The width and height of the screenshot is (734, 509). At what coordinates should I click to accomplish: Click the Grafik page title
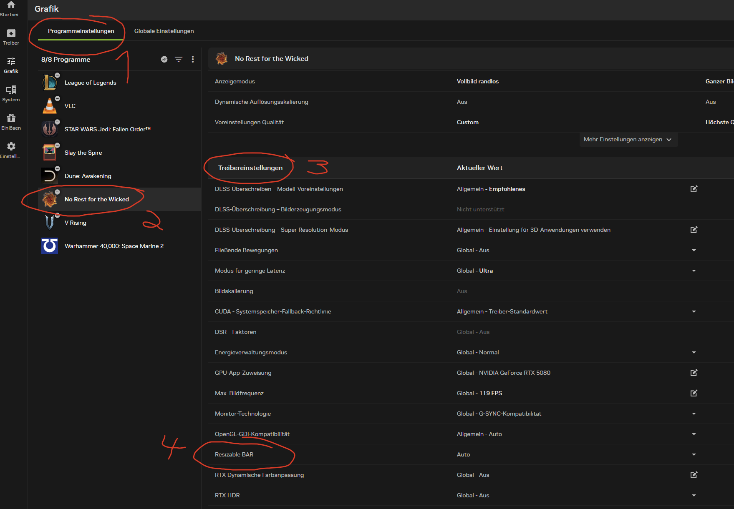point(47,9)
